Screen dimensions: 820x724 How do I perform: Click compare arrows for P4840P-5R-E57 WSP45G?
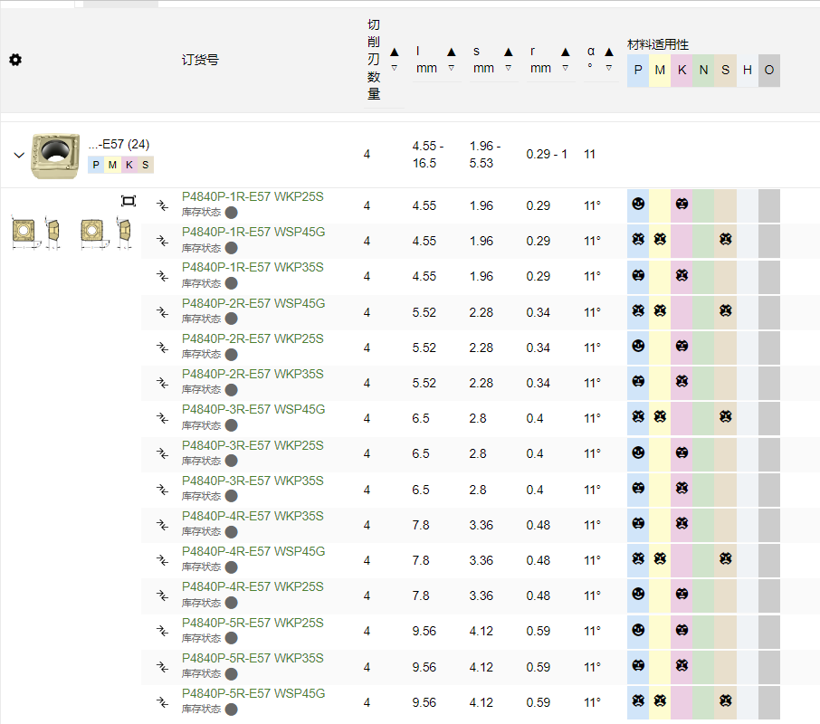(163, 702)
